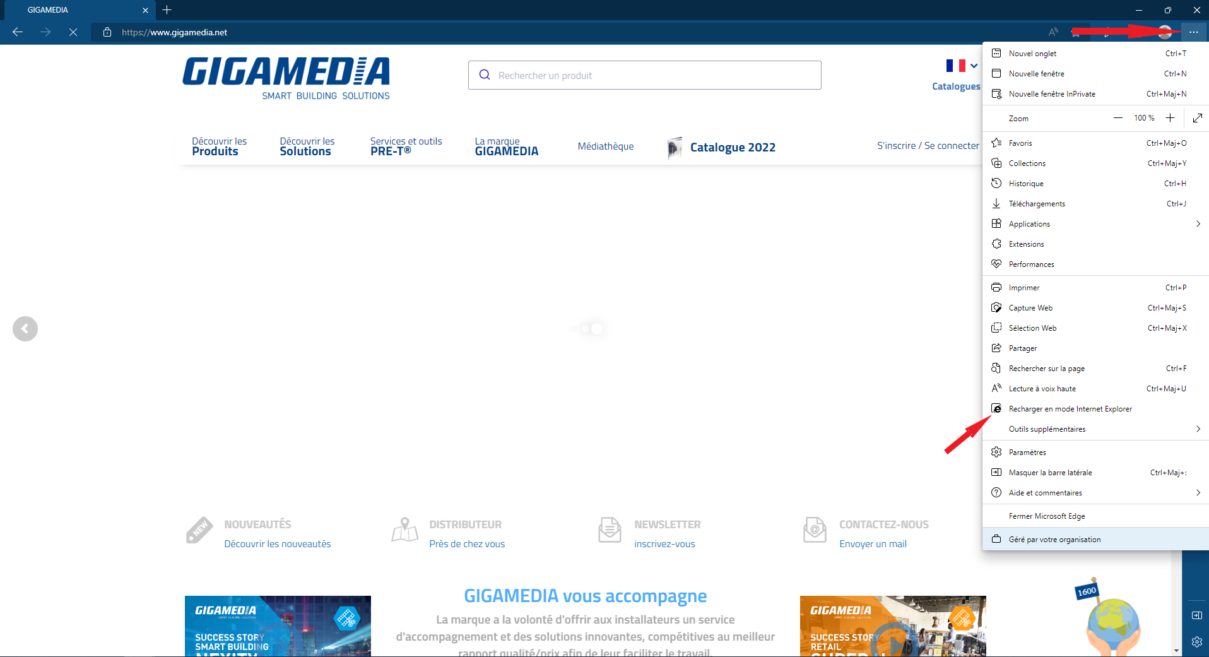Click Recharger en mode Internet Explorer
This screenshot has width=1209, height=657.
pos(1095,409)
